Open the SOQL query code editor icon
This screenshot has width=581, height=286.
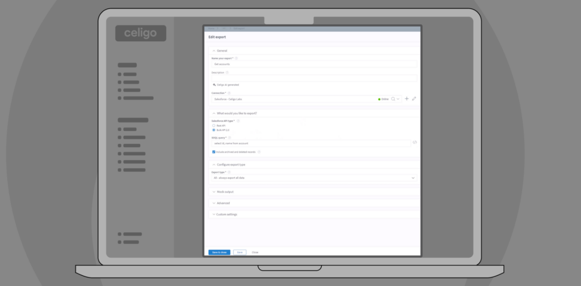point(415,142)
